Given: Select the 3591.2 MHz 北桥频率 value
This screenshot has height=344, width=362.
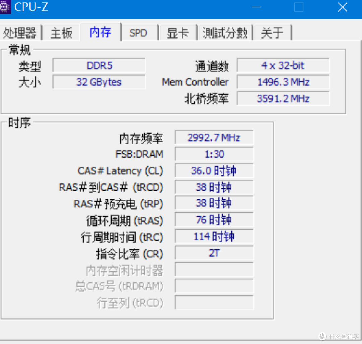Looking at the screenshot, I should pyautogui.click(x=283, y=99).
